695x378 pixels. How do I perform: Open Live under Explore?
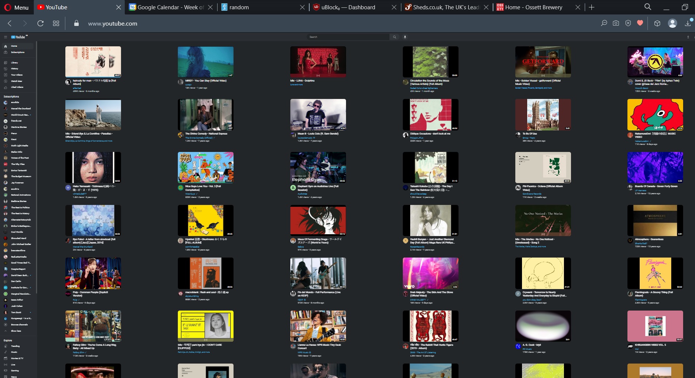(x=18, y=365)
